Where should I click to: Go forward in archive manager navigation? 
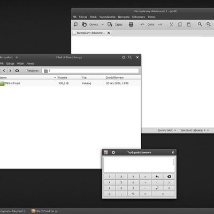[x=10, y=71]
